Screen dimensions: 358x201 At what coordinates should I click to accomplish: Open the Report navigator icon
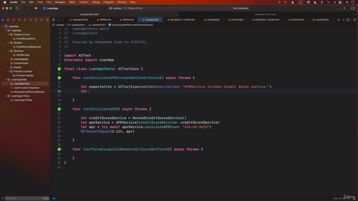click(x=47, y=20)
